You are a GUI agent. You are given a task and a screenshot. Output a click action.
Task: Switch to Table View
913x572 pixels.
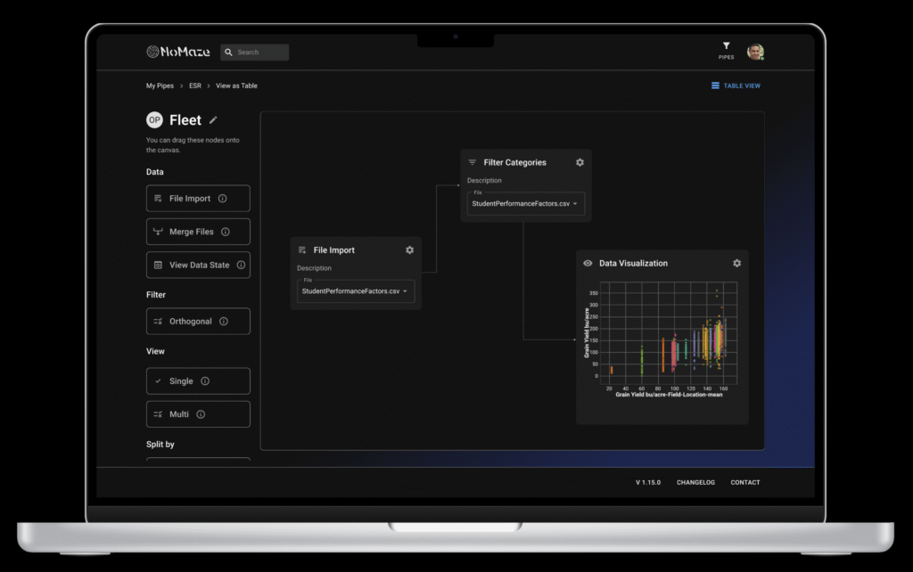[x=736, y=86]
